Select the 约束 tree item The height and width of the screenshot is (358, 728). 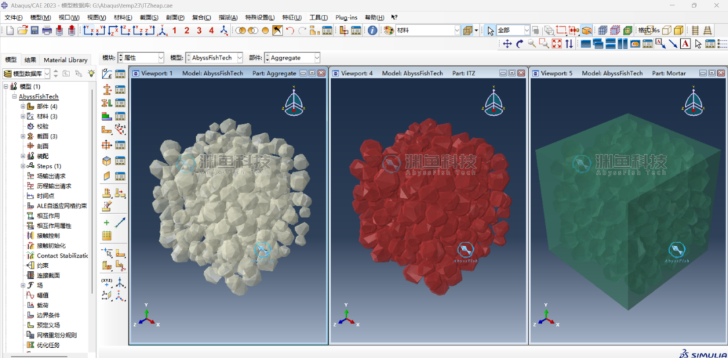tap(42, 266)
